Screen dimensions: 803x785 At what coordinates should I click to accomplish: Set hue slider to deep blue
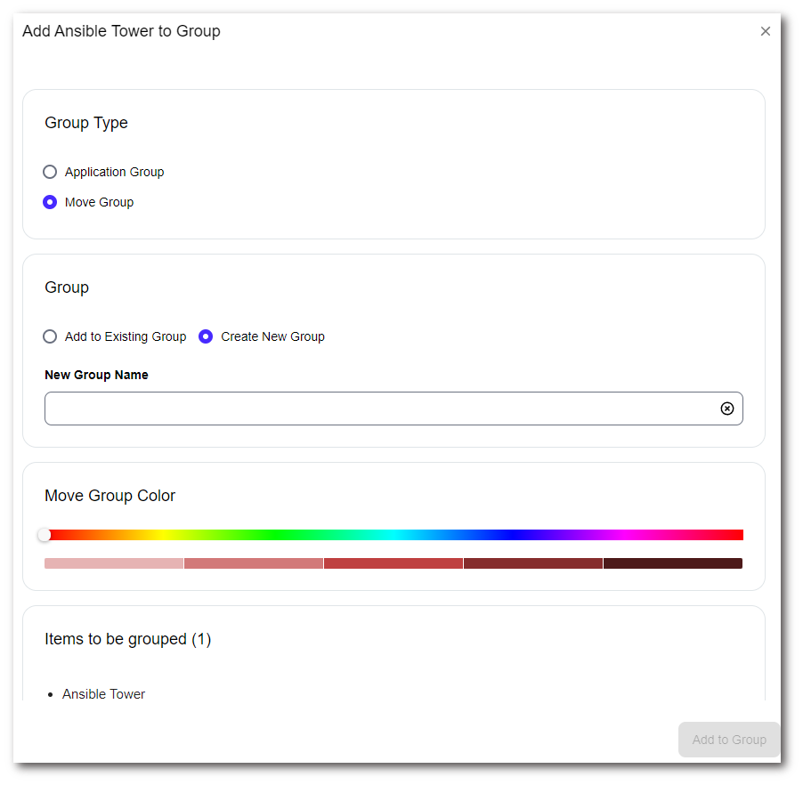[511, 535]
